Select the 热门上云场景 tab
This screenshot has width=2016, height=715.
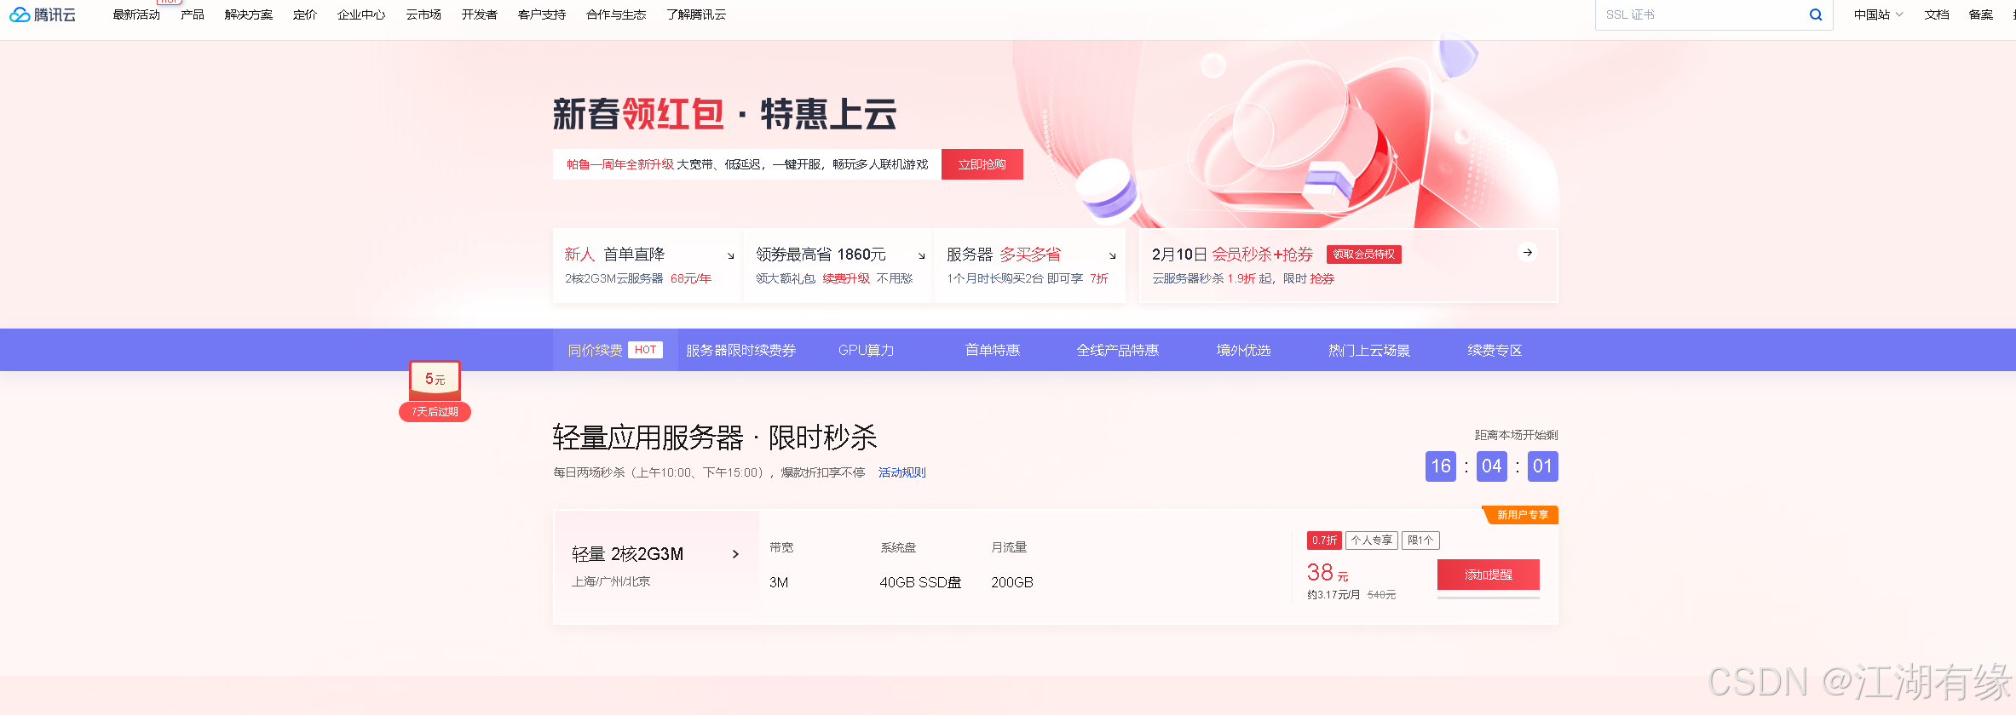(1369, 350)
